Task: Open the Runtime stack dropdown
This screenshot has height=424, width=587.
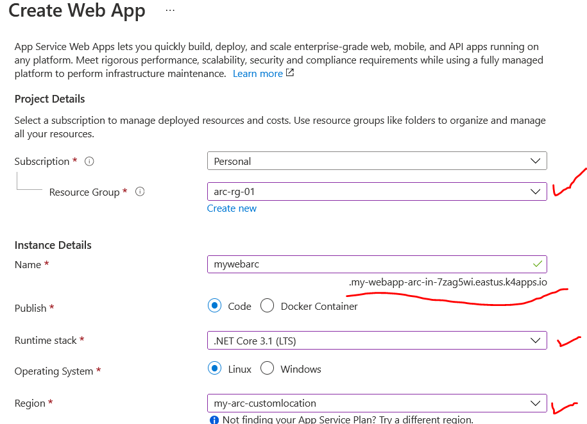Action: pyautogui.click(x=377, y=341)
